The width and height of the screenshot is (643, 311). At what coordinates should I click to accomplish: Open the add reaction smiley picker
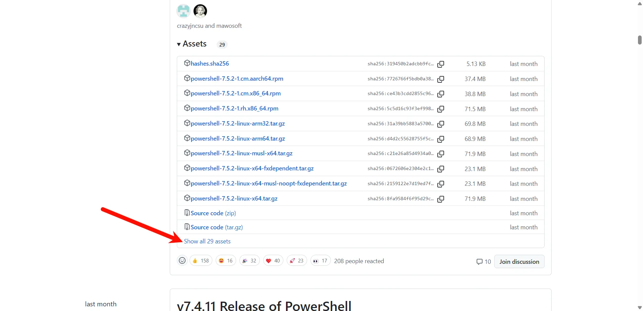click(x=182, y=260)
